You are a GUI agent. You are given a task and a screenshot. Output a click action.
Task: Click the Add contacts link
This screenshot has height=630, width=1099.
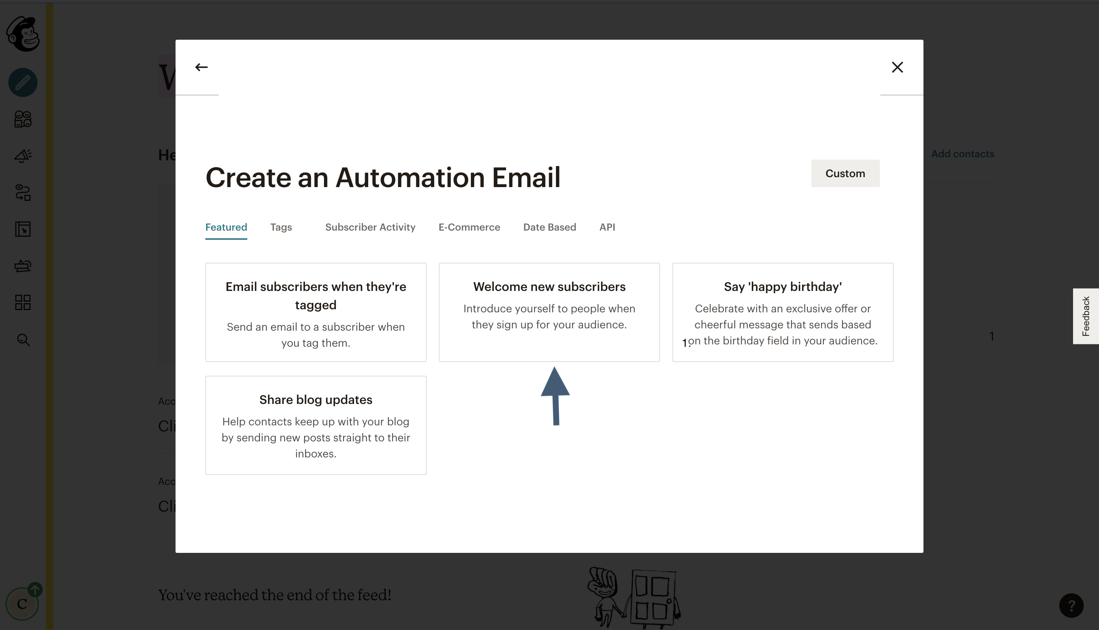pos(962,154)
